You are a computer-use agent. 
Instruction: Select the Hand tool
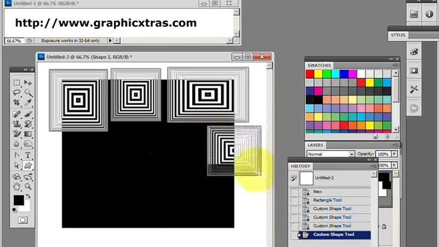(x=16, y=187)
